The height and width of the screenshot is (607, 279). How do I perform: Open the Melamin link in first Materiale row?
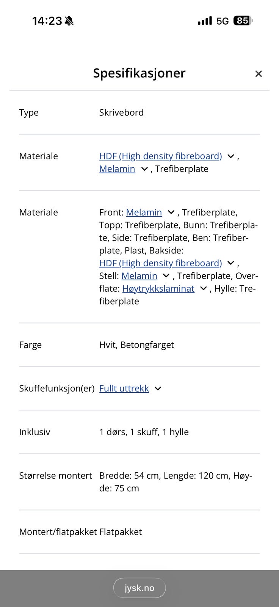[117, 169]
